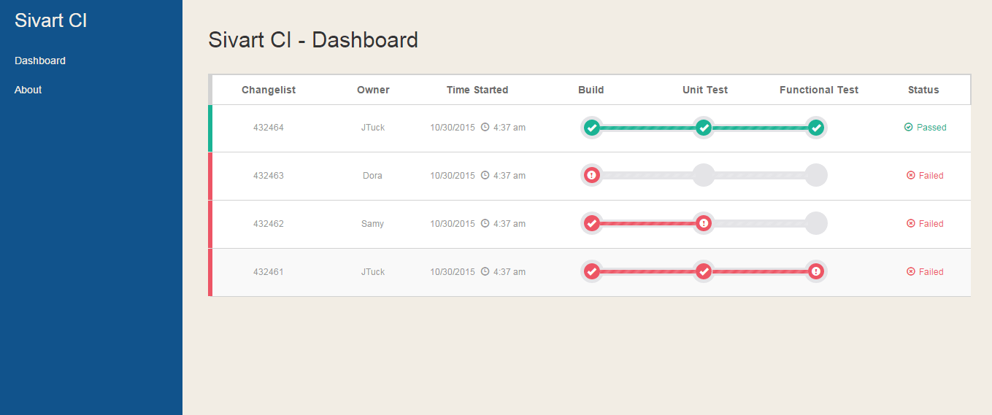Click Functional Test checkmark for changelist 432464

tap(816, 128)
